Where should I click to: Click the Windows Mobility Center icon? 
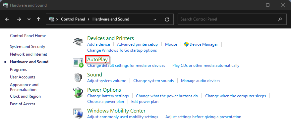78,114
